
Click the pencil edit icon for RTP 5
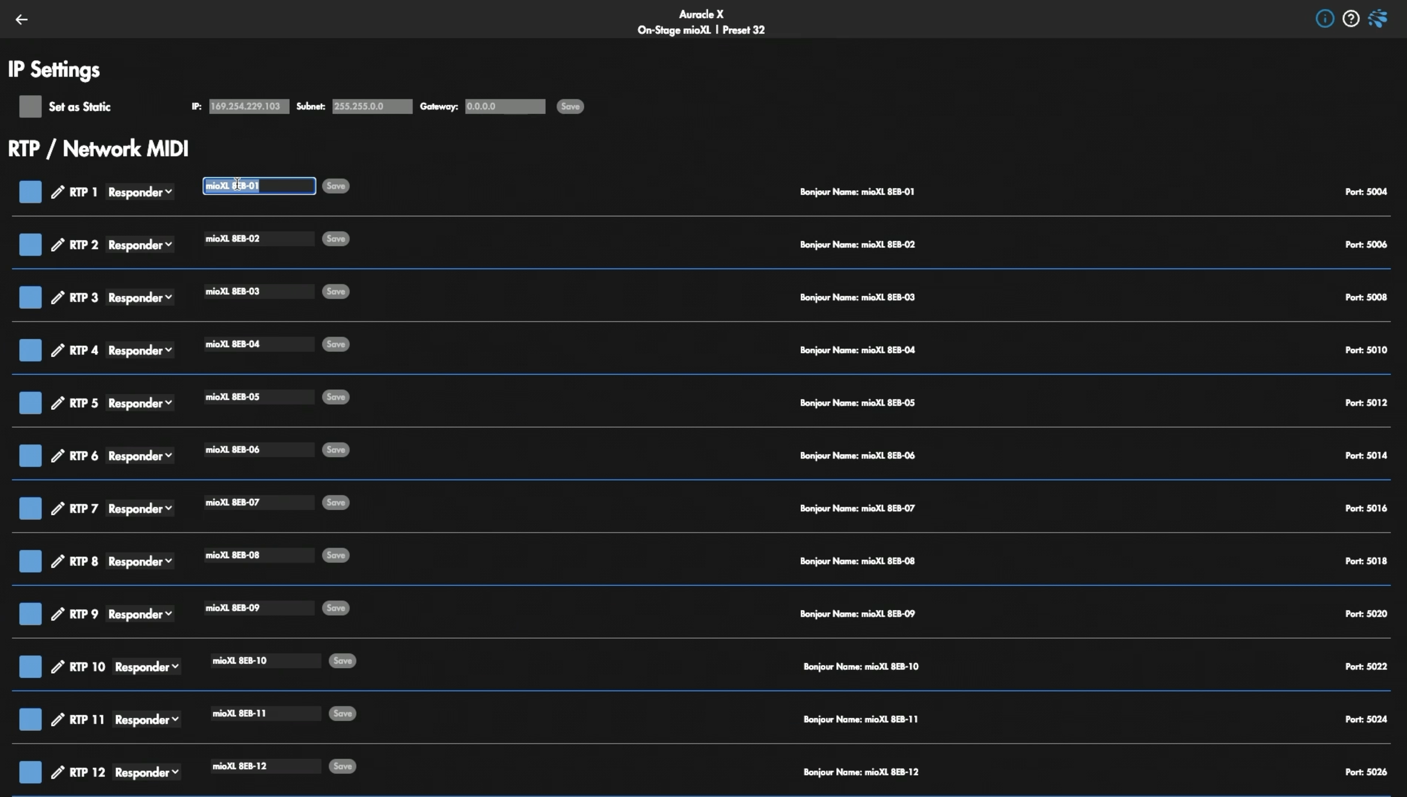click(x=57, y=403)
